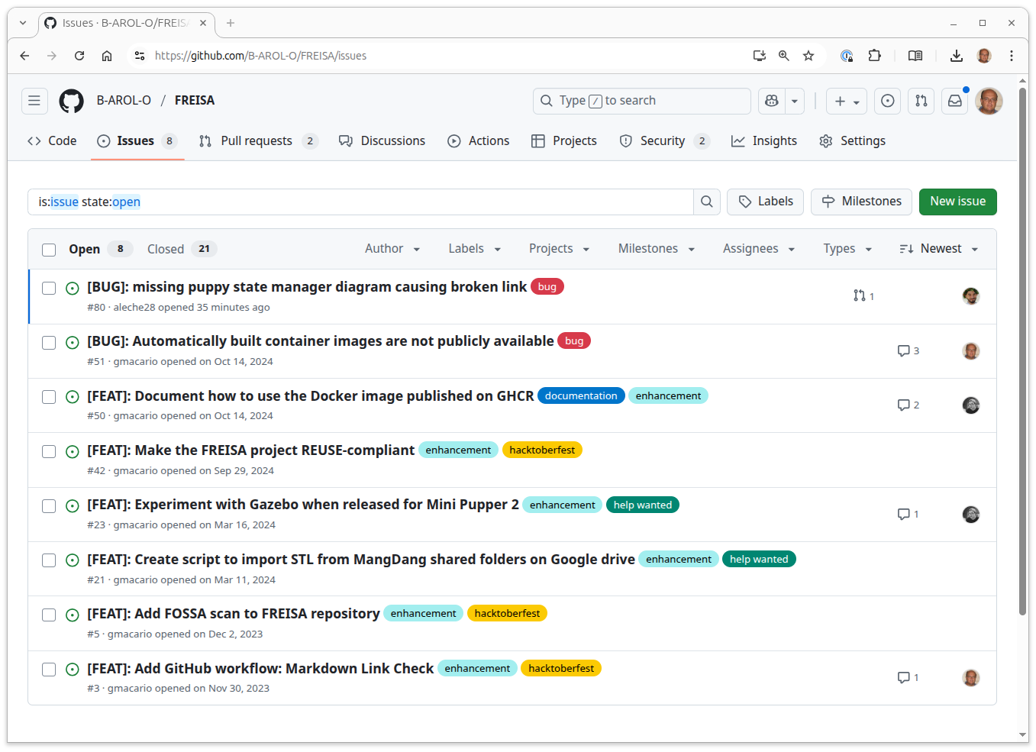
Task: Install this page as an app from the address bar
Action: [x=760, y=56]
